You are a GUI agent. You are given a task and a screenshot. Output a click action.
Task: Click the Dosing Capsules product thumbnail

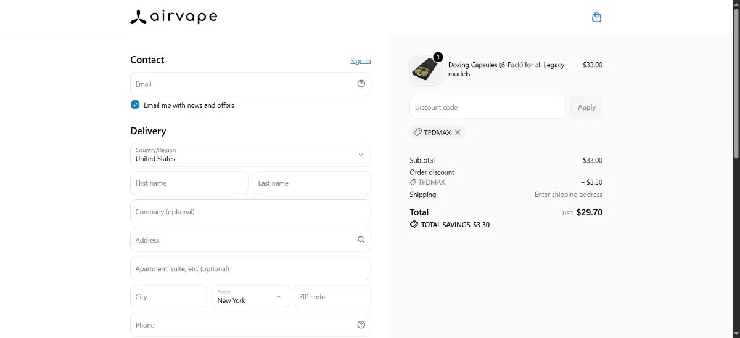click(425, 70)
